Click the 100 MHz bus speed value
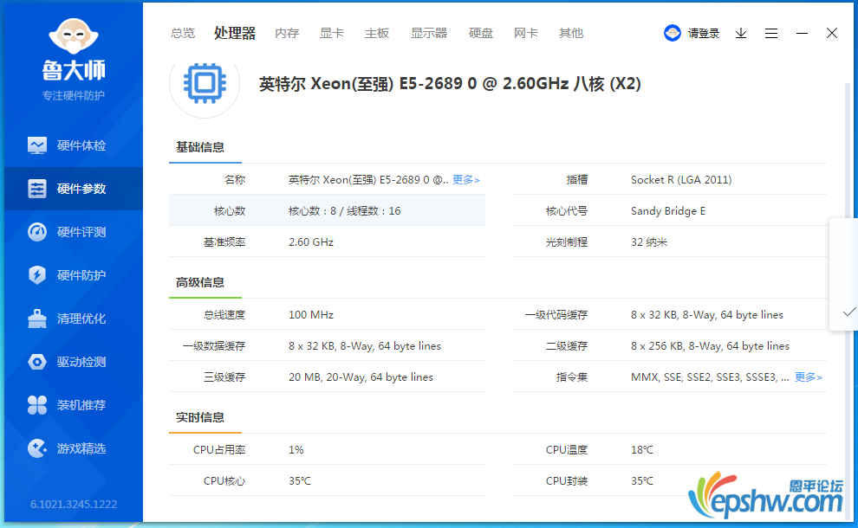 [311, 315]
